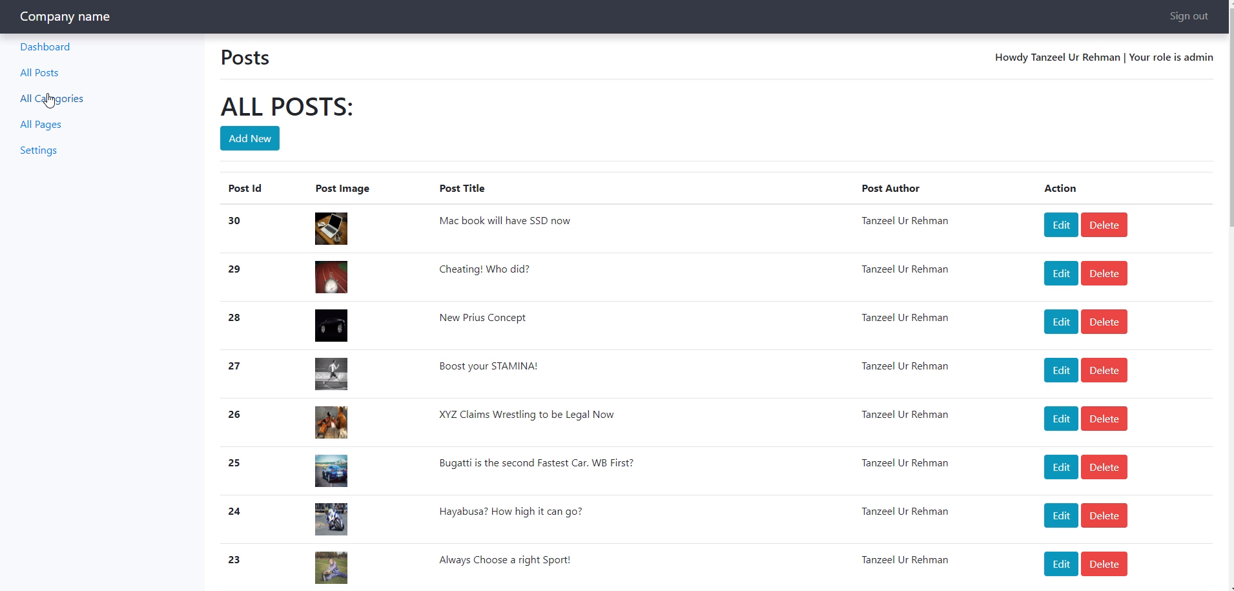Delete the Always Choose a right Sport post
This screenshot has width=1234, height=591.
pos(1104,565)
